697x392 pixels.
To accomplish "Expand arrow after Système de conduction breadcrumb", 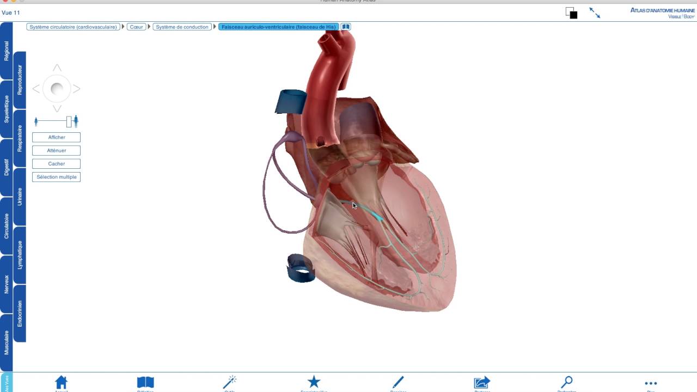I will 215,27.
